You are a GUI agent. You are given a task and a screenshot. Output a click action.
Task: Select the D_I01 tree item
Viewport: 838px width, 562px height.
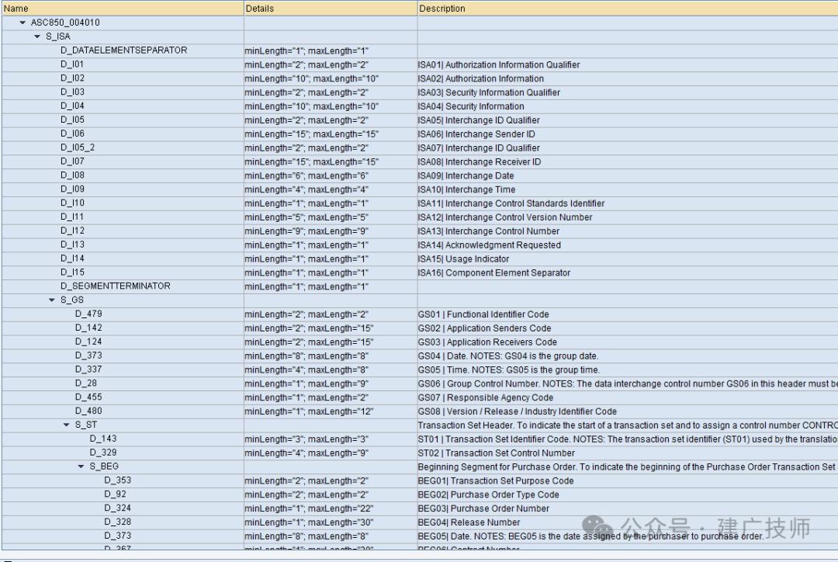72,64
